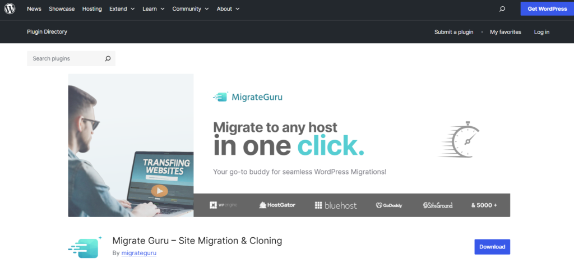Click the bluehost logo
This screenshot has width=574, height=267.
(x=336, y=205)
